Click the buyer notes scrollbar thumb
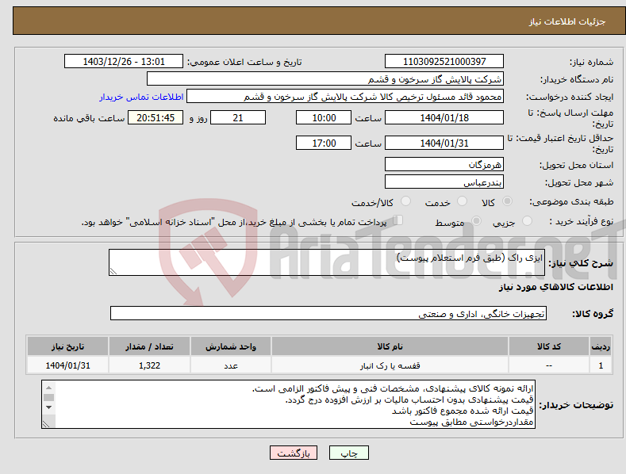The height and width of the screenshot is (474, 626). (x=48, y=397)
